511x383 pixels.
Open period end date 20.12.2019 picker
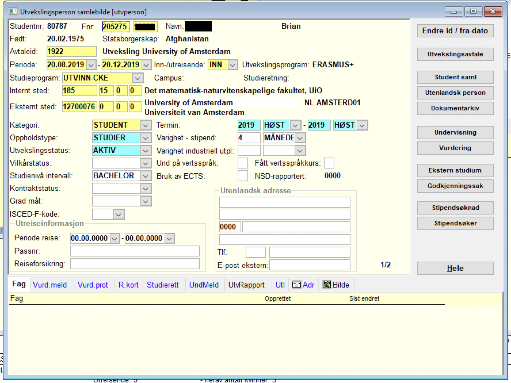tap(146, 65)
